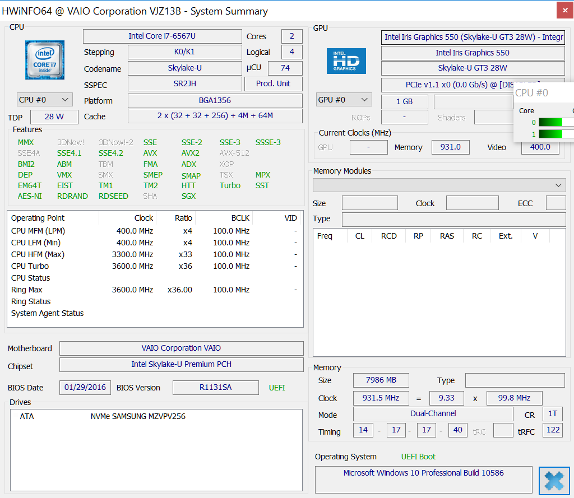Screen dimensions: 574x498
Task: Click the Intel Core i7-6567U name field
Action: 162,36
